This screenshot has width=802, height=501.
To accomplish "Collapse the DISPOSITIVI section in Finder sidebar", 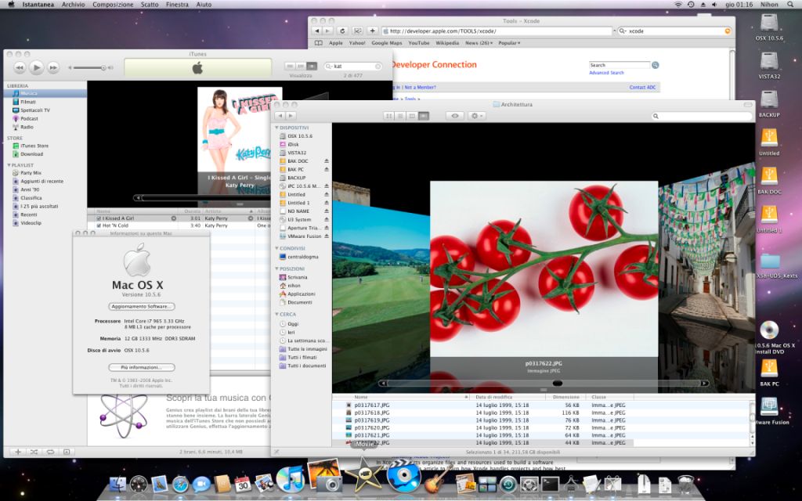I will coord(276,127).
